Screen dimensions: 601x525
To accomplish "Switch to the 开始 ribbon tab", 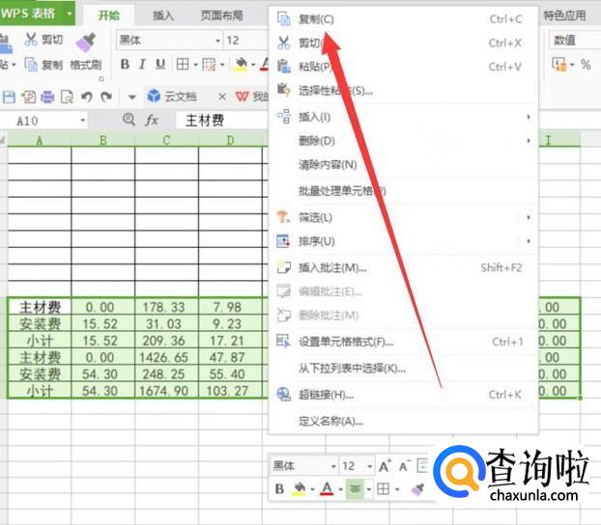I will pyautogui.click(x=109, y=15).
